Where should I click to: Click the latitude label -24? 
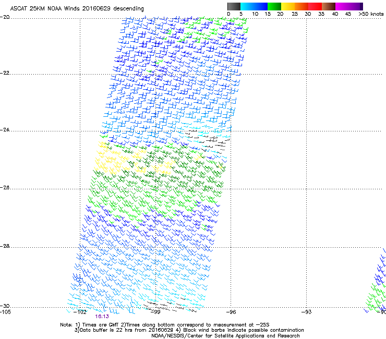pyautogui.click(x=5, y=130)
